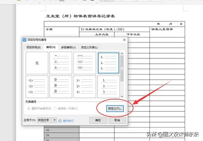Click the scroll-up arrow of the style list
203x141 pixels.
click(x=122, y=54)
